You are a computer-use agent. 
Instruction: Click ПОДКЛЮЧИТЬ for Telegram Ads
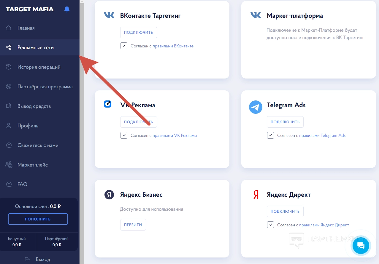click(285, 122)
